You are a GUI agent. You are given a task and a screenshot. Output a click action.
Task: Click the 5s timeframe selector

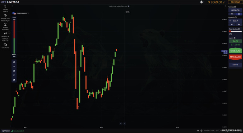click(x=14, y=66)
